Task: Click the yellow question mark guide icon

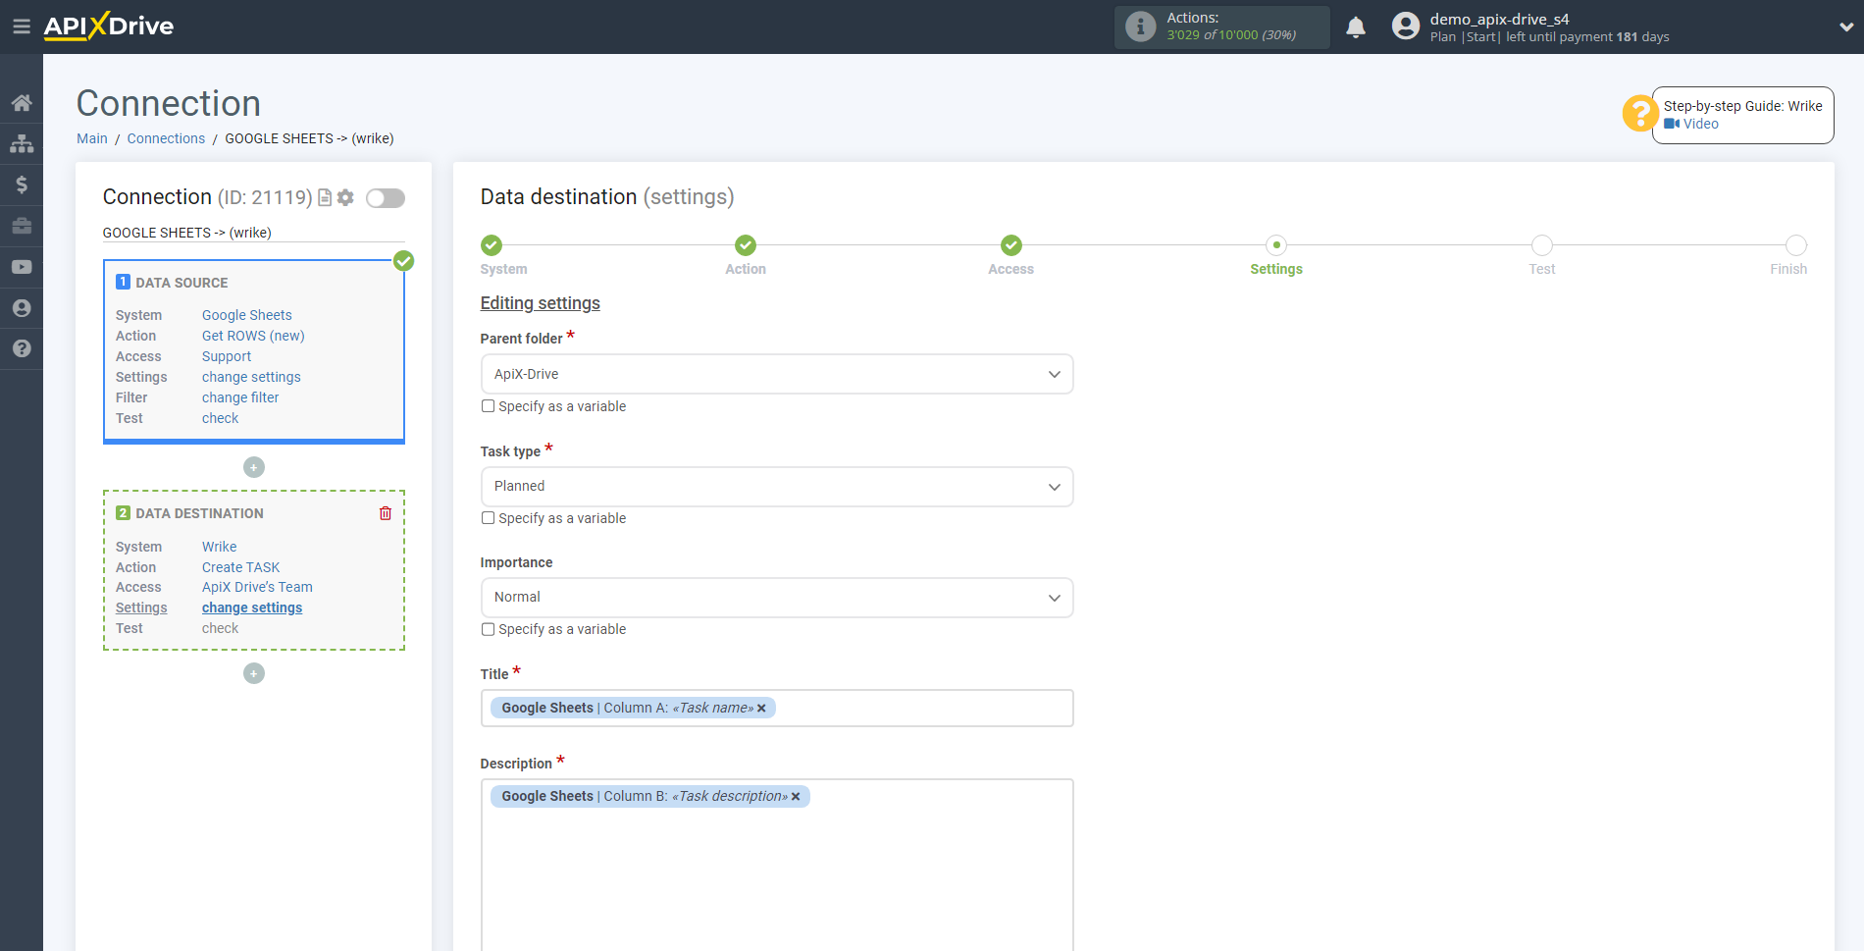Action: pyautogui.click(x=1639, y=113)
